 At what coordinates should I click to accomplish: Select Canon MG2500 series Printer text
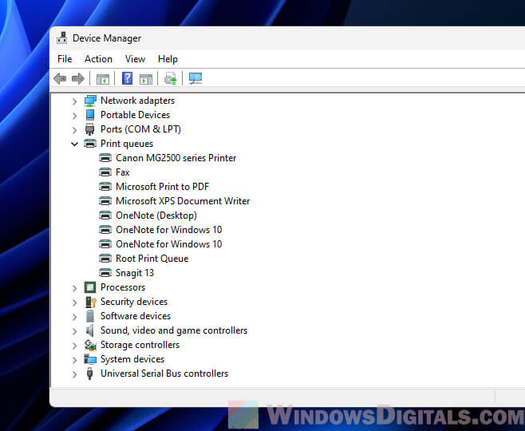point(176,158)
